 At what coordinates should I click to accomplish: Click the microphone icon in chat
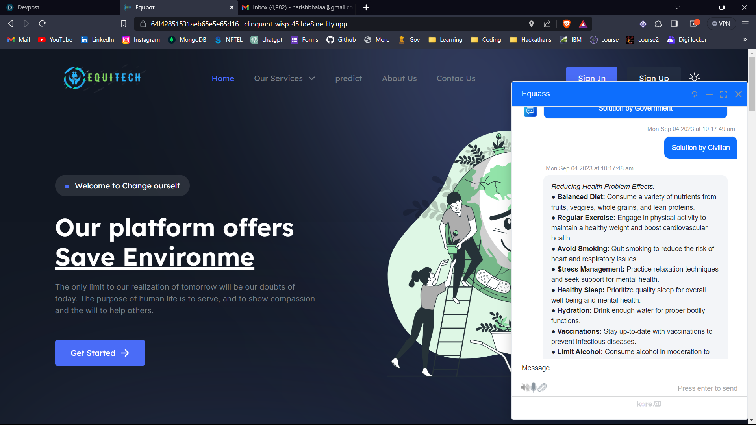(x=534, y=388)
